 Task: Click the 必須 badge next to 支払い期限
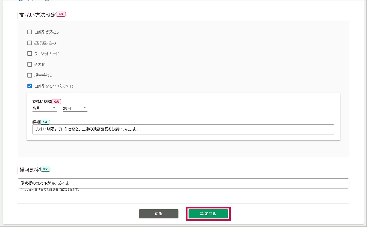click(56, 101)
